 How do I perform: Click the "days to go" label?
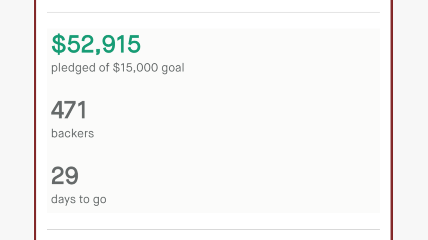tap(79, 200)
